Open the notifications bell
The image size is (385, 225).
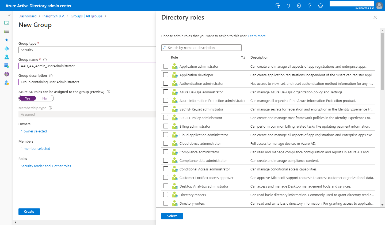pos(288,6)
